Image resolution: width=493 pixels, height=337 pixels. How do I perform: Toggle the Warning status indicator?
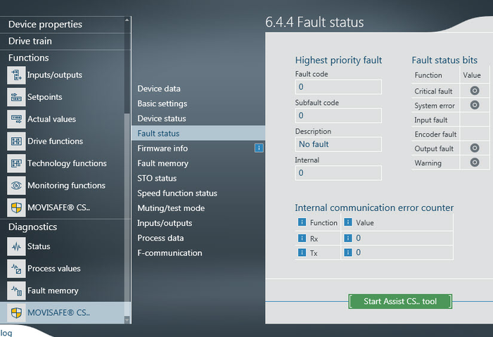[x=475, y=163]
